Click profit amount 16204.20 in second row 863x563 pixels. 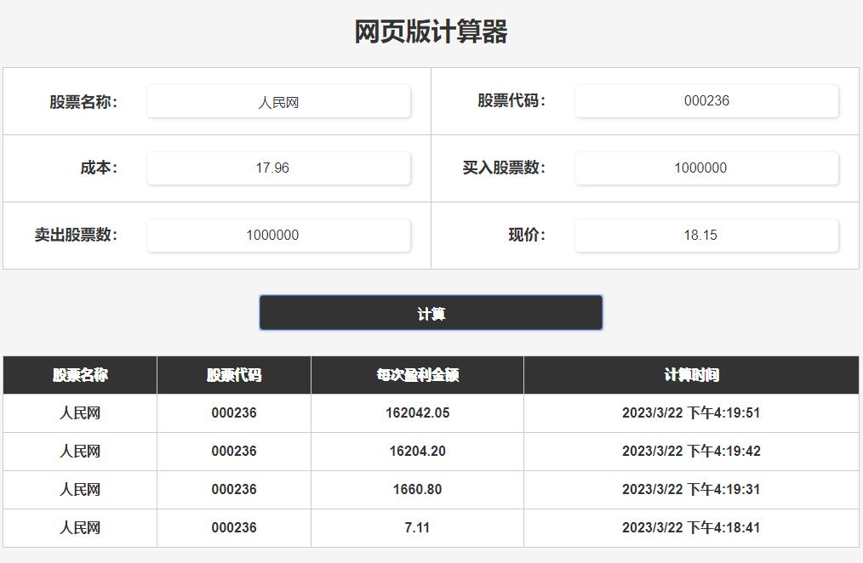tap(417, 451)
